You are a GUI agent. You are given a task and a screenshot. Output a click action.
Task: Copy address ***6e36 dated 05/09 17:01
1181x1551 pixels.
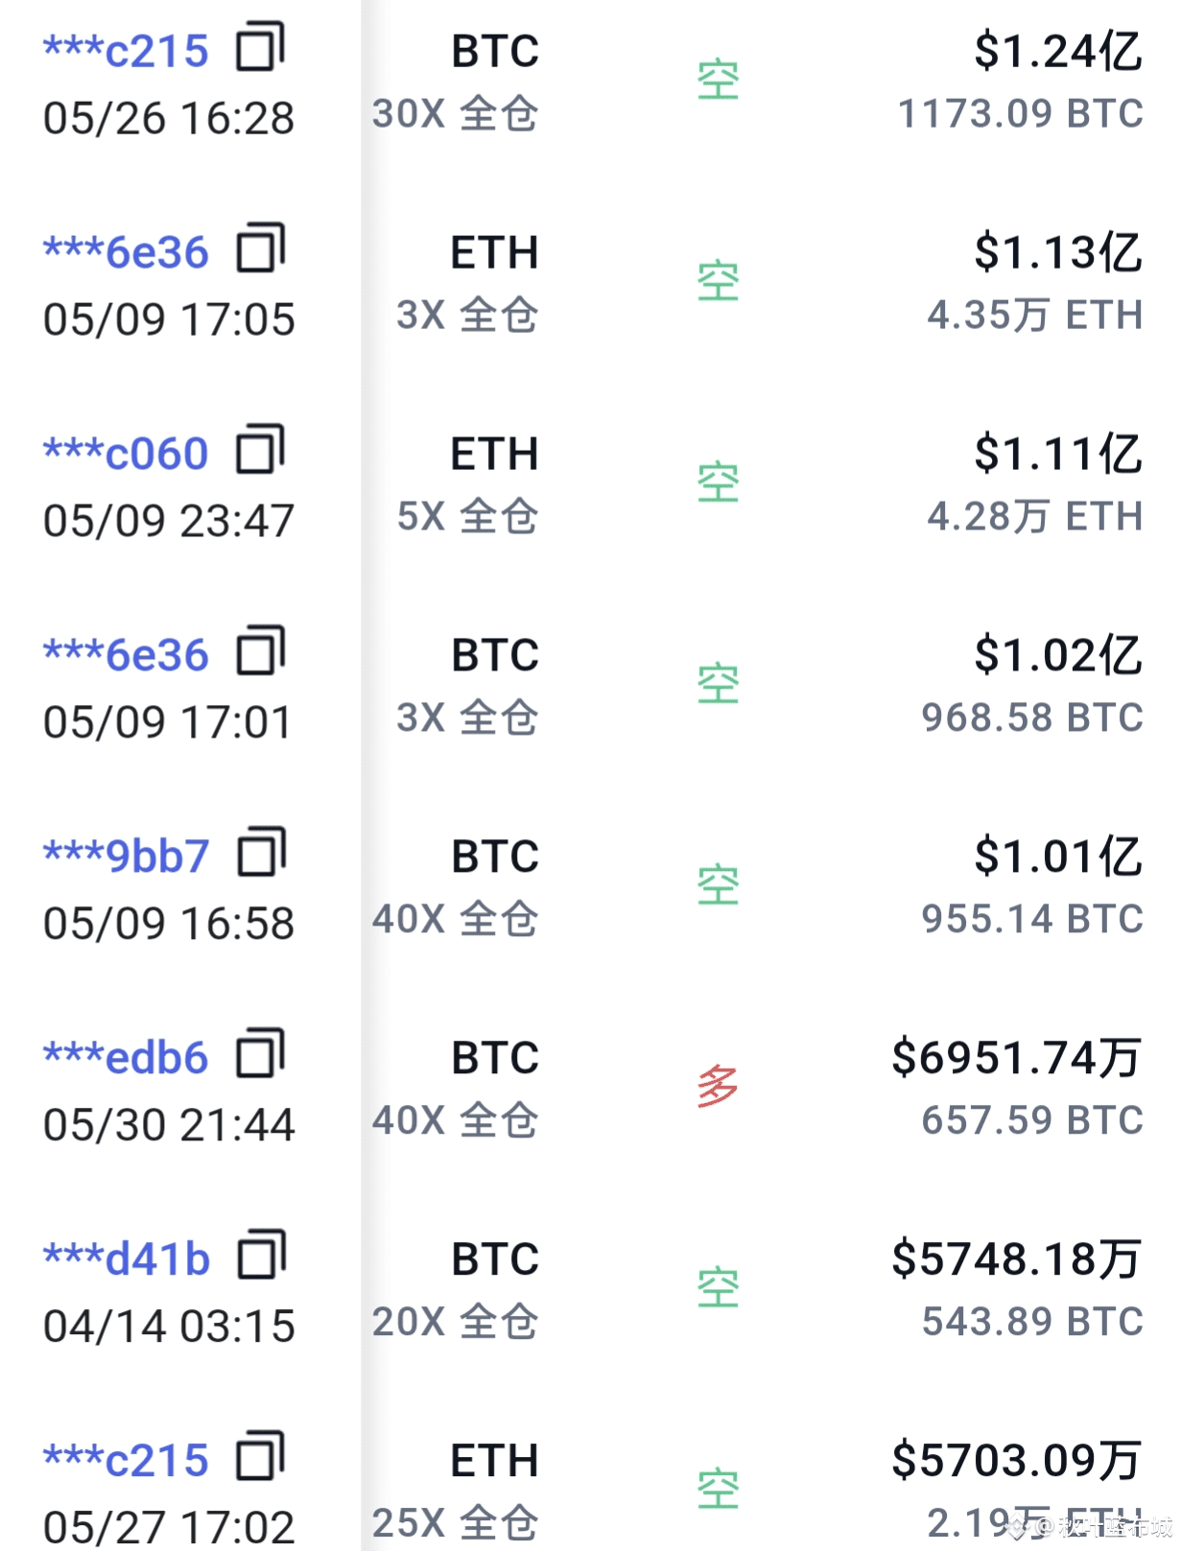[261, 652]
